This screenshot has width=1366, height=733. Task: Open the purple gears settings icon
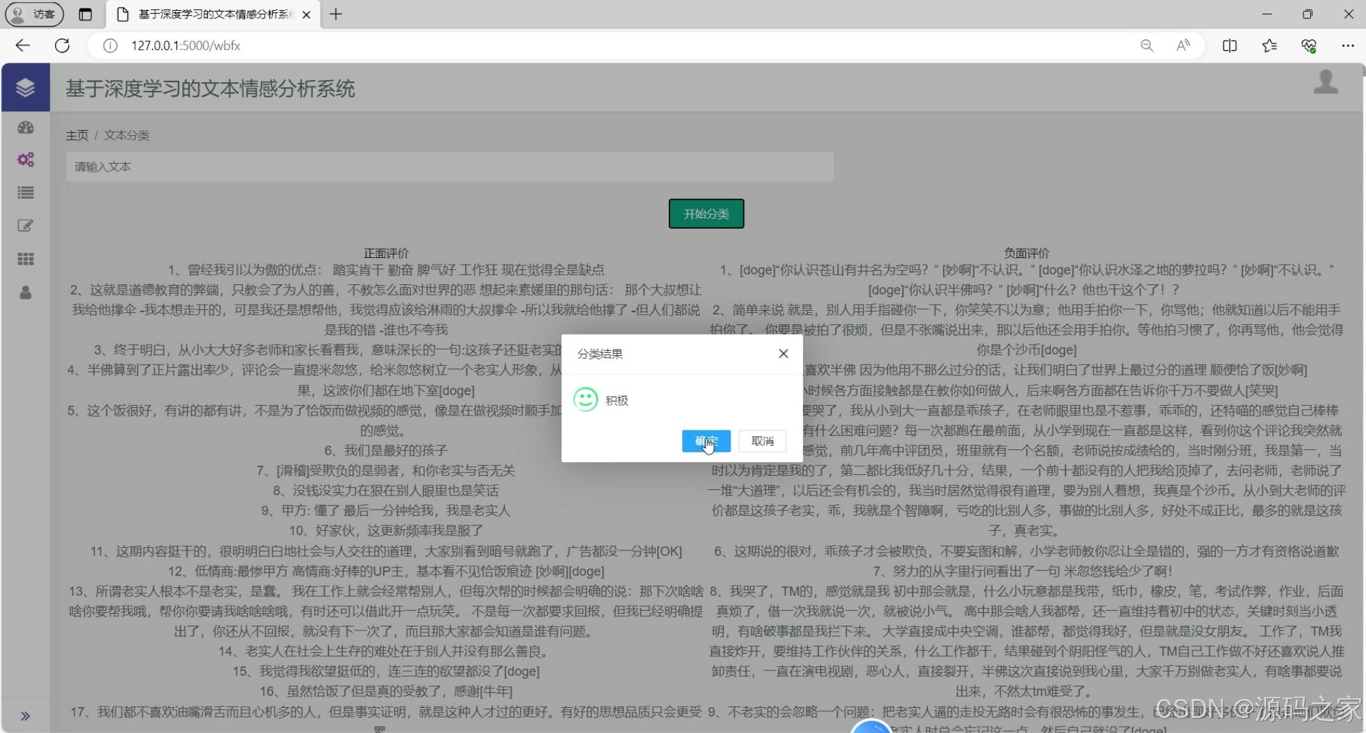coord(25,159)
